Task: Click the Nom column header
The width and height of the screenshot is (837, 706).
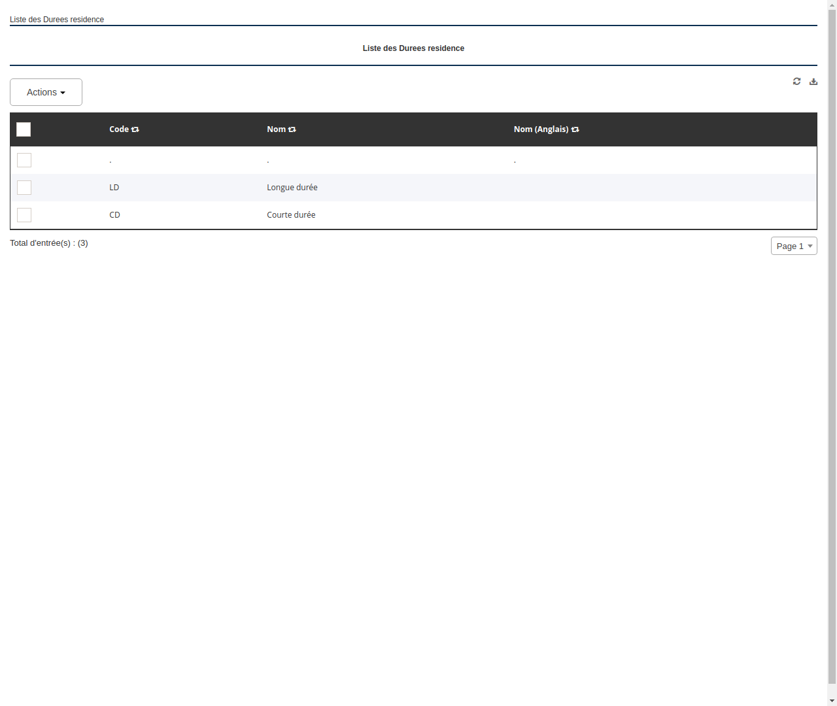Action: click(276, 129)
